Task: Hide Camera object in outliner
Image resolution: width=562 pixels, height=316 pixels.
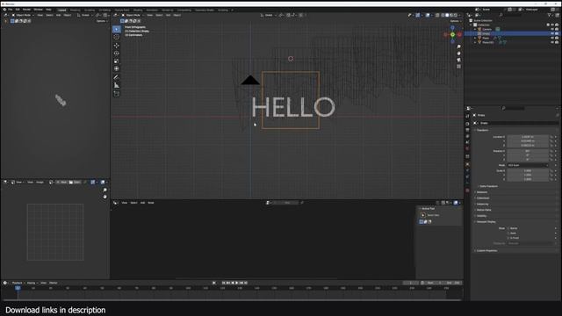Action: click(x=552, y=29)
